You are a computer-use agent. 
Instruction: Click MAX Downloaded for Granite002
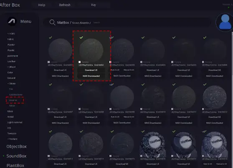(x=91, y=76)
